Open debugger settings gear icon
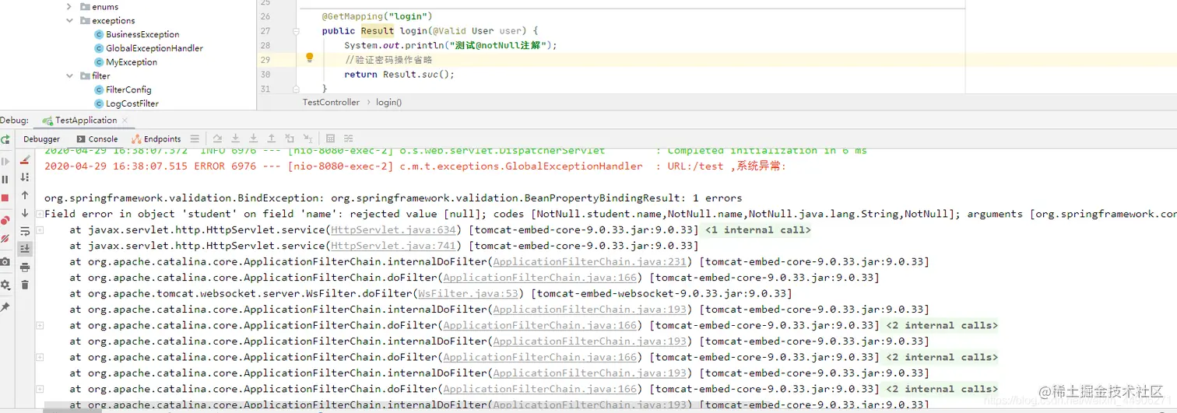 click(x=5, y=285)
